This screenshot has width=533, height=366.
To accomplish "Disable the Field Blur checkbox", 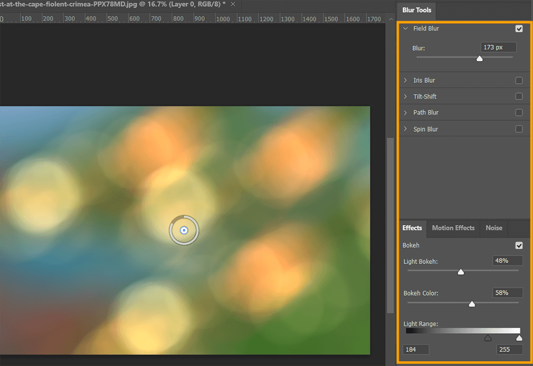I will [519, 29].
